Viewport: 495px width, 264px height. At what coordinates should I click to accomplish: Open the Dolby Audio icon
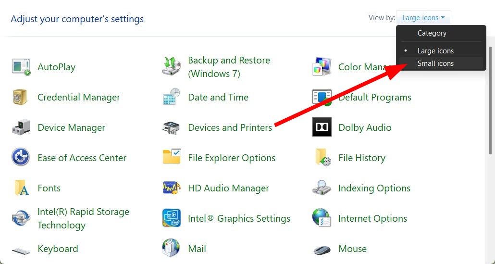(x=322, y=127)
